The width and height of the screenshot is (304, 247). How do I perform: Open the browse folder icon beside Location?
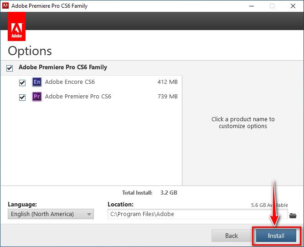coord(293,216)
